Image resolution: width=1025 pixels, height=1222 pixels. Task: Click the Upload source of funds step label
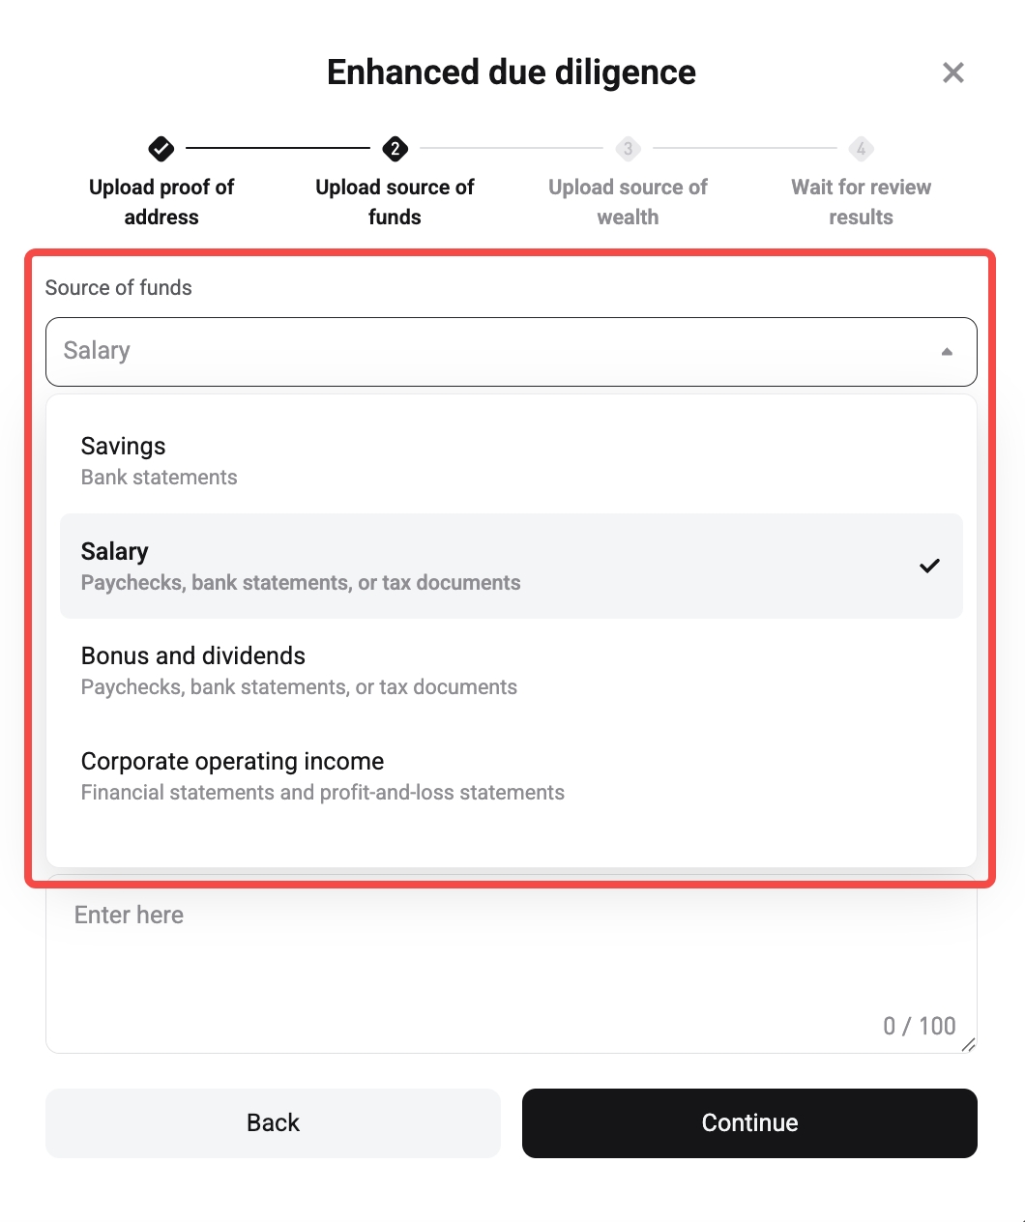(x=395, y=201)
